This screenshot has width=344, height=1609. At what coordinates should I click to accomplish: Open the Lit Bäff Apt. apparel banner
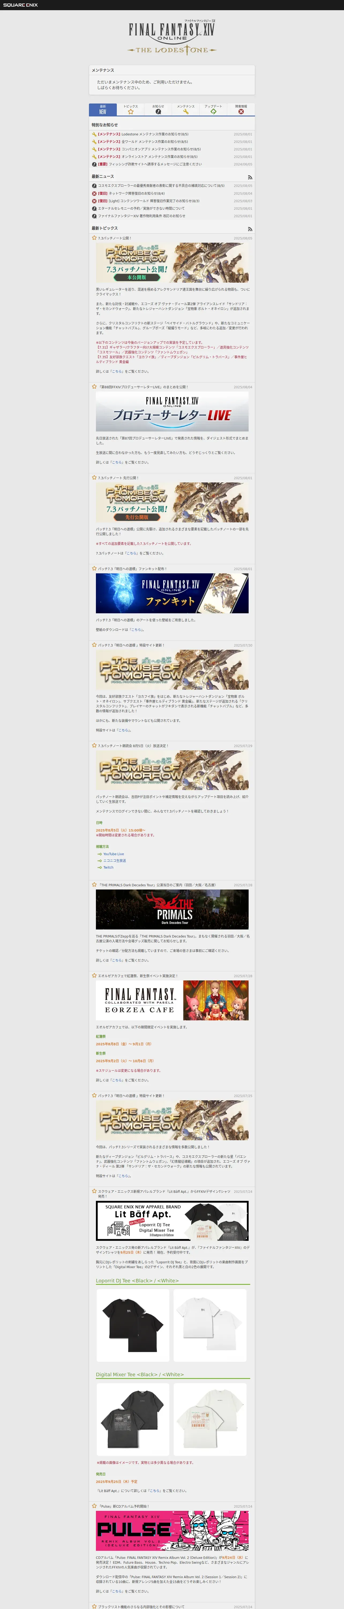[172, 1221]
